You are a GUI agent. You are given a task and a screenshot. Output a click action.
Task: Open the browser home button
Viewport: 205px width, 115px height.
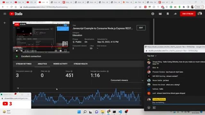(x=16, y=7)
